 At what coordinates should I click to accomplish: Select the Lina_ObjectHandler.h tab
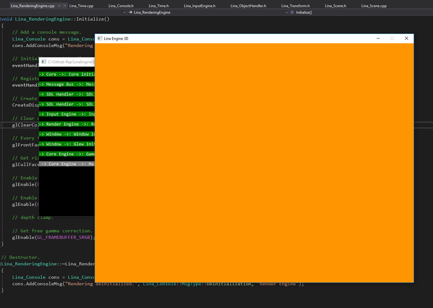248,6
